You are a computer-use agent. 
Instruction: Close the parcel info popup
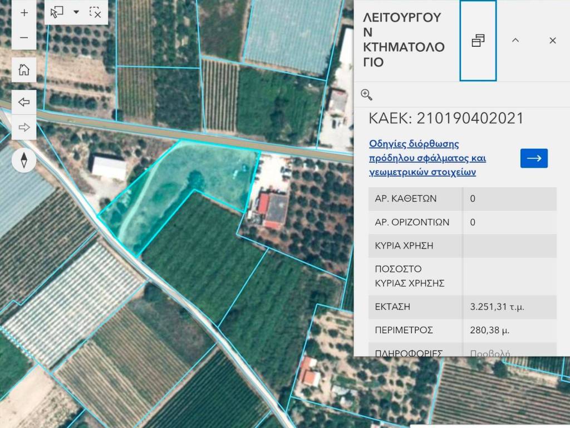[x=552, y=41]
